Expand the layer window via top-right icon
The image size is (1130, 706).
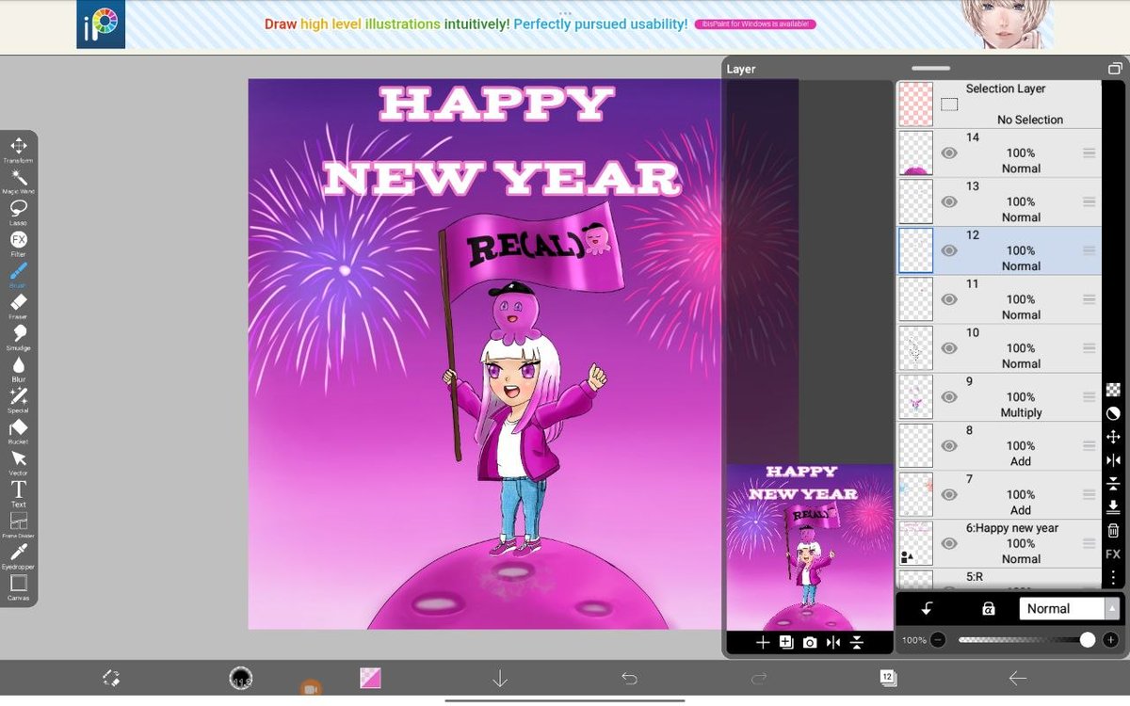click(1114, 69)
